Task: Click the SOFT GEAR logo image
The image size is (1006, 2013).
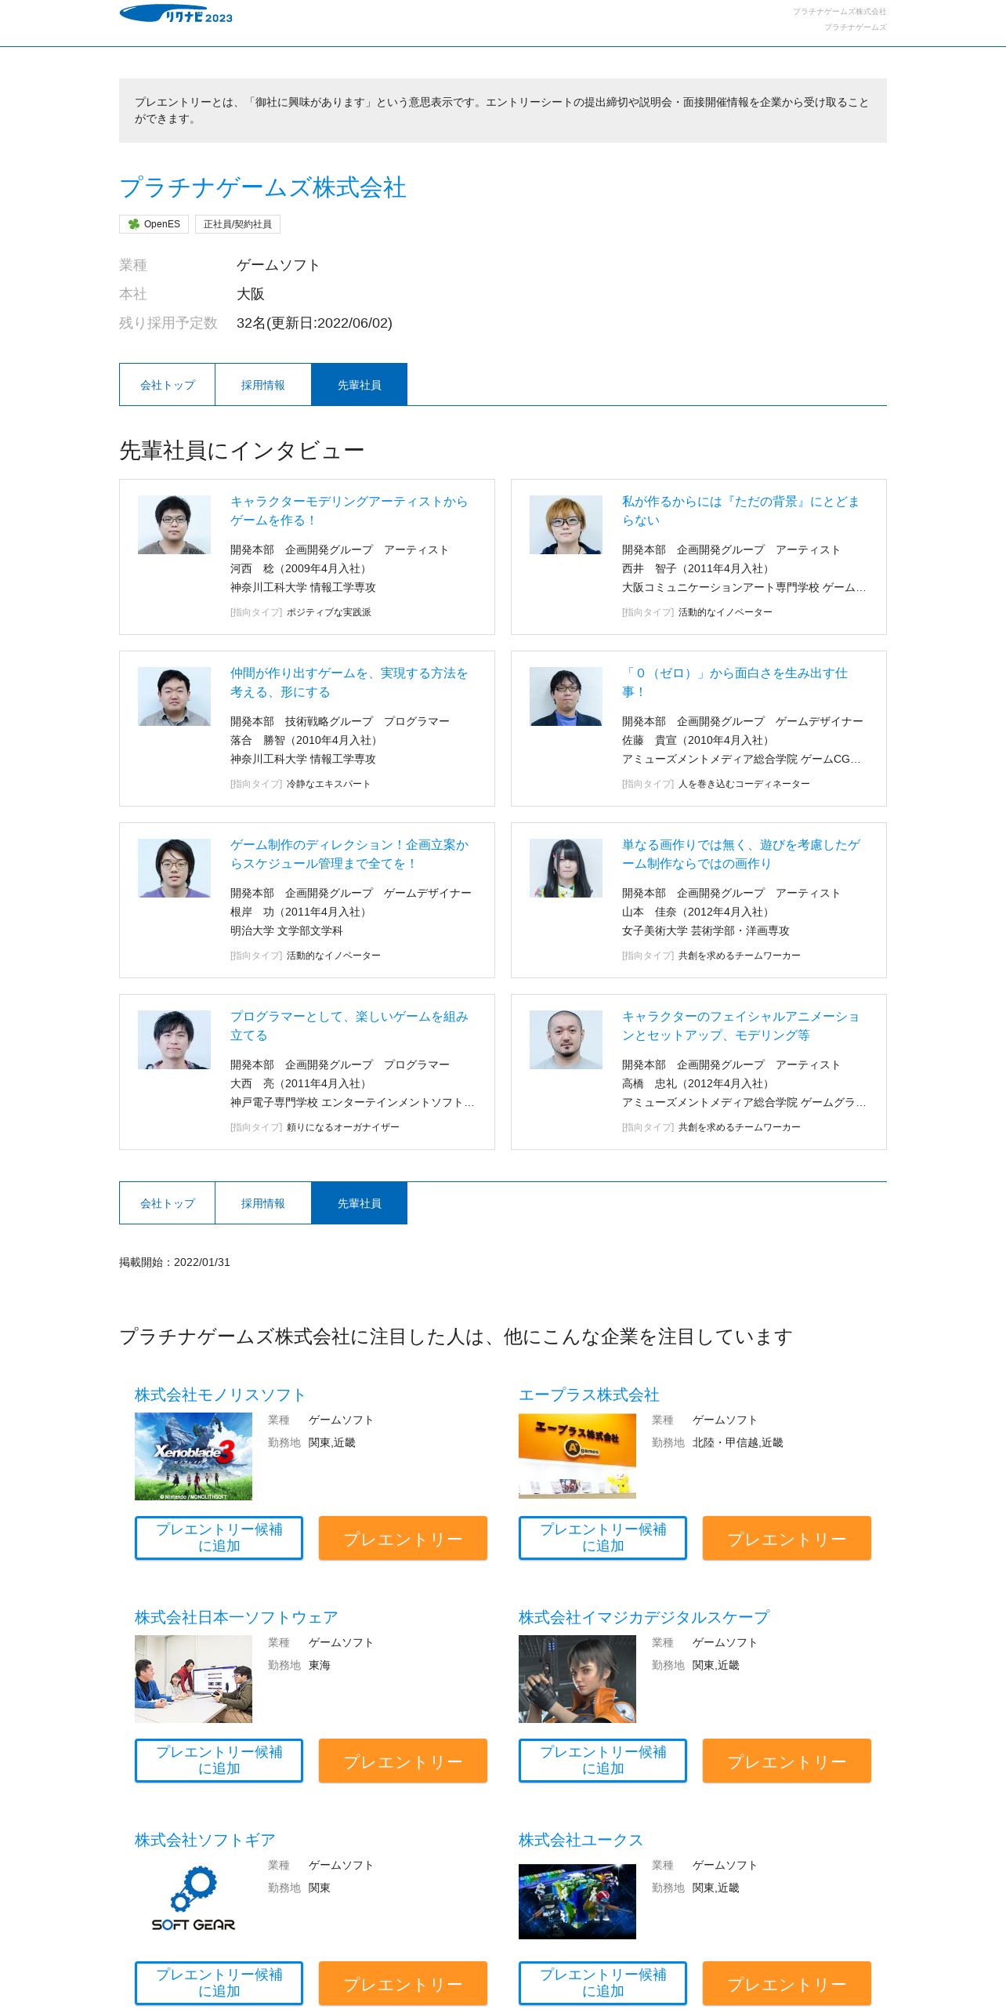Action: 194,1902
